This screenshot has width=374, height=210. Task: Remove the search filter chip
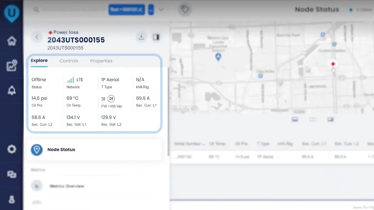(x=141, y=10)
